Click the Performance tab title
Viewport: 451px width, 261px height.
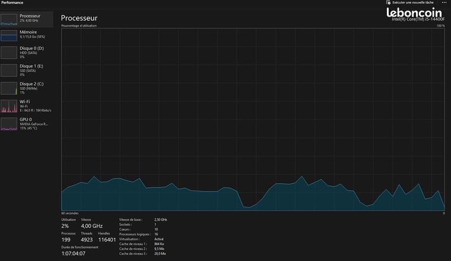pyautogui.click(x=12, y=2)
